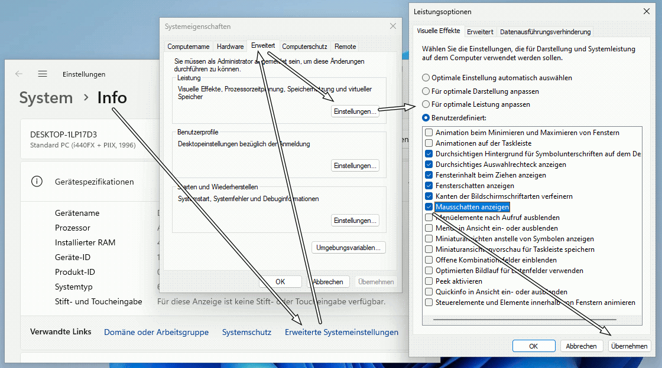Viewport: 662px width, 368px height.
Task: Uncheck Fensterschatten anzeigen
Action: click(429, 186)
